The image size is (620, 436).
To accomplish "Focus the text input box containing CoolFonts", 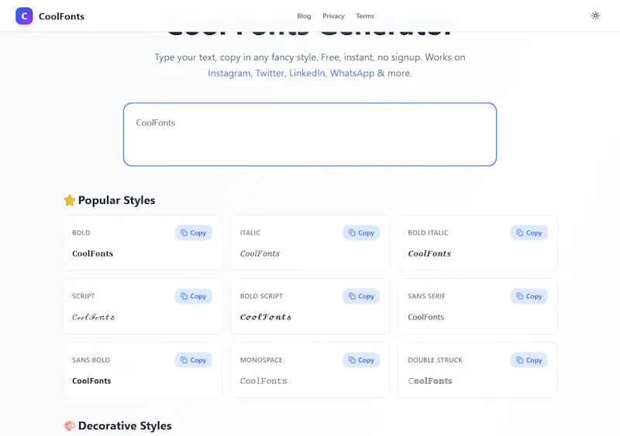I will [x=309, y=135].
